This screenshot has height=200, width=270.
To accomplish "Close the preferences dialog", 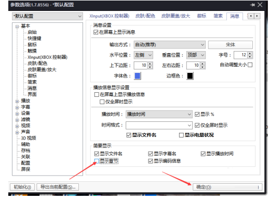I will tap(260, 5).
